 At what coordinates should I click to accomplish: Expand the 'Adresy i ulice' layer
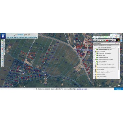pos(94,55)
